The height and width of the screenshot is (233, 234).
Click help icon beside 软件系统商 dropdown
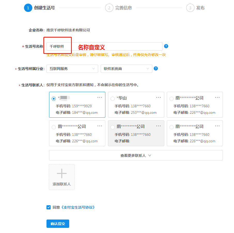point(156,68)
